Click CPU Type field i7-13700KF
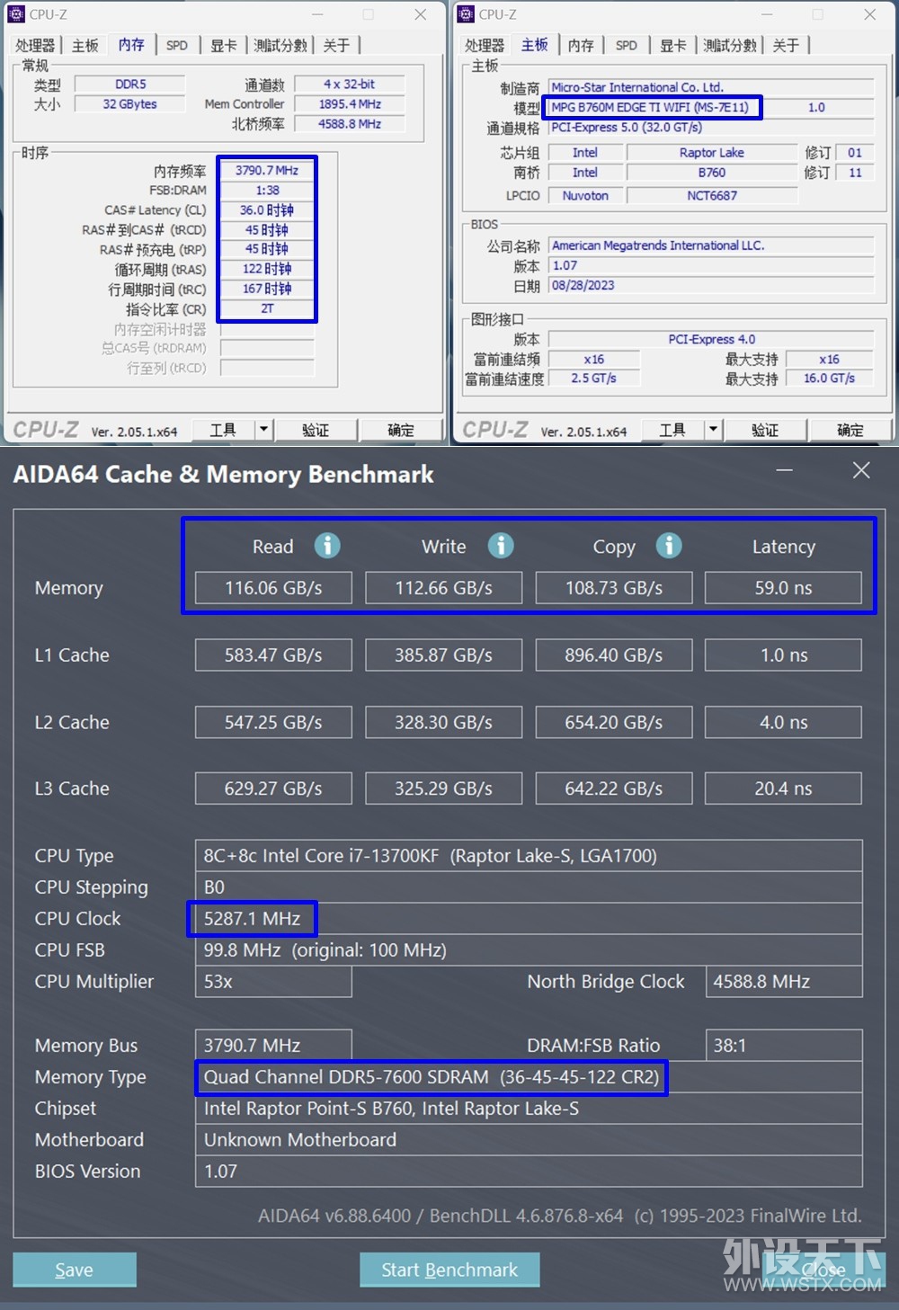899x1310 pixels. tap(529, 856)
